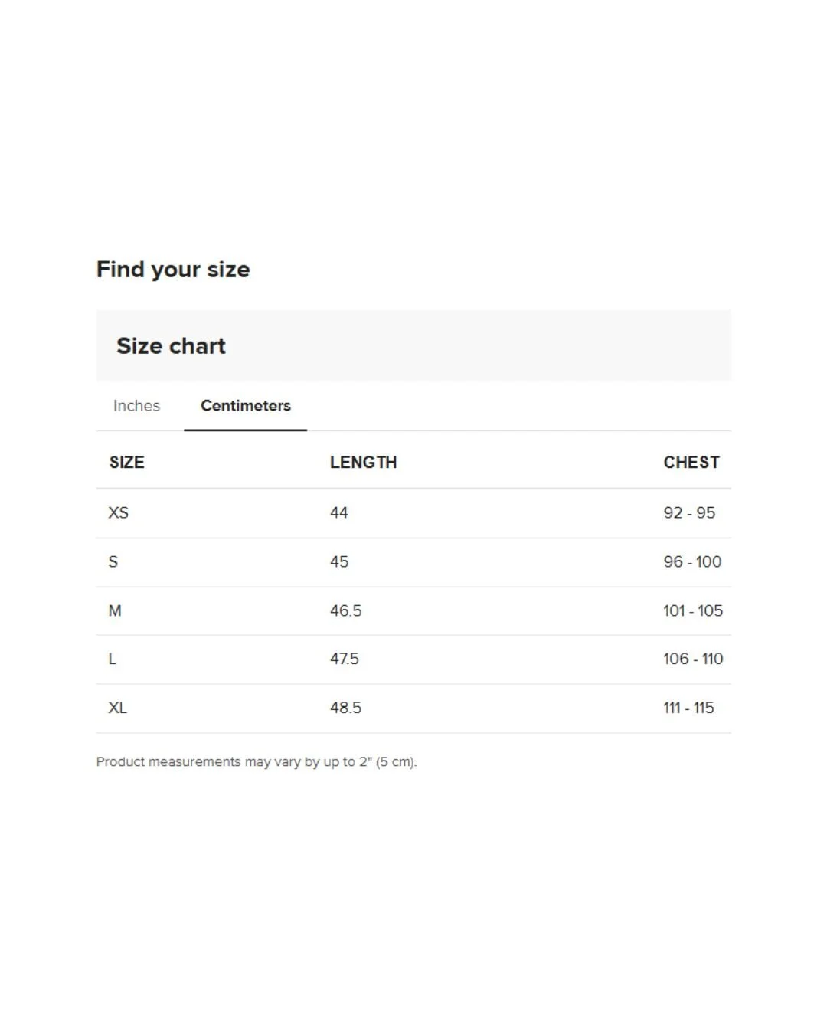
Task: Select the M size row label
Action: point(115,611)
